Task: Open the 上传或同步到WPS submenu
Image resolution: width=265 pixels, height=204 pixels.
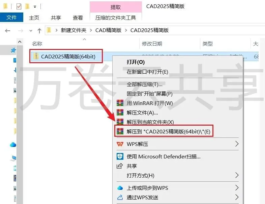Action: (x=177, y=188)
